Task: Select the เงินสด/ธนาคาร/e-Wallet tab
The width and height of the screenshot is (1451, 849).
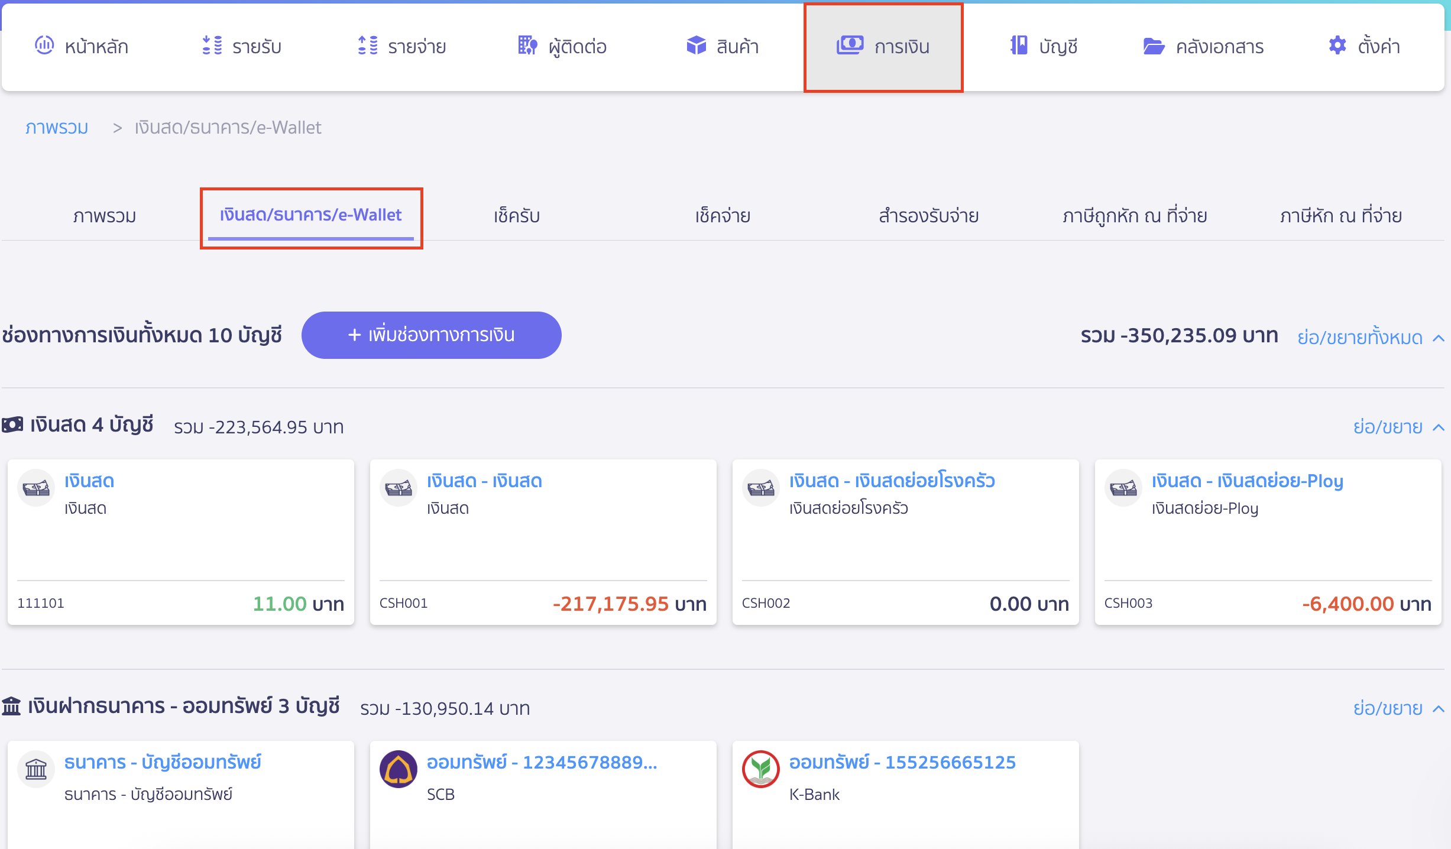Action: click(x=311, y=215)
